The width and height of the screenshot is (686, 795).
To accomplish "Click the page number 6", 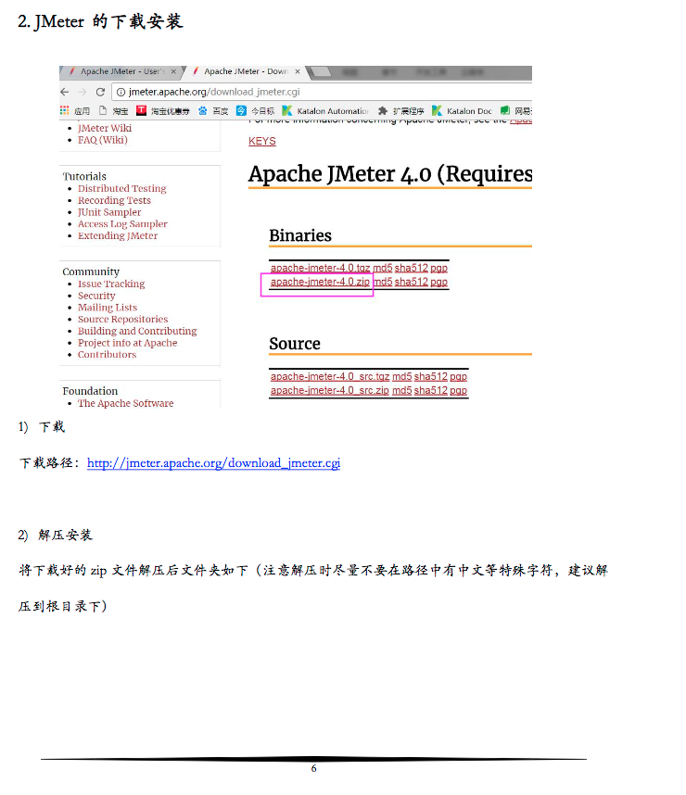I will click(x=313, y=769).
